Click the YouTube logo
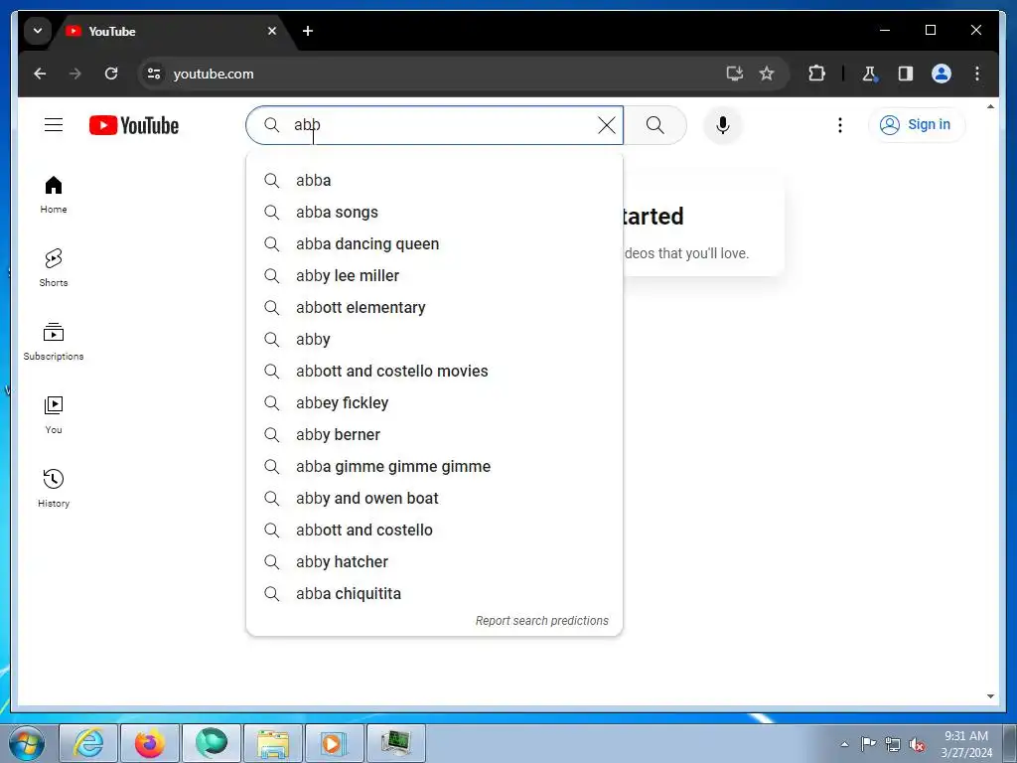 [134, 125]
